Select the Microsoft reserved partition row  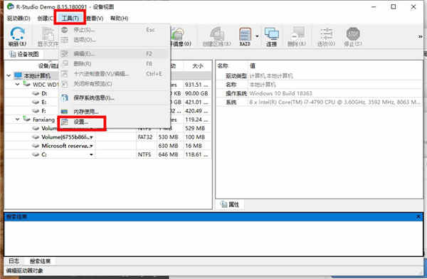tap(107, 146)
